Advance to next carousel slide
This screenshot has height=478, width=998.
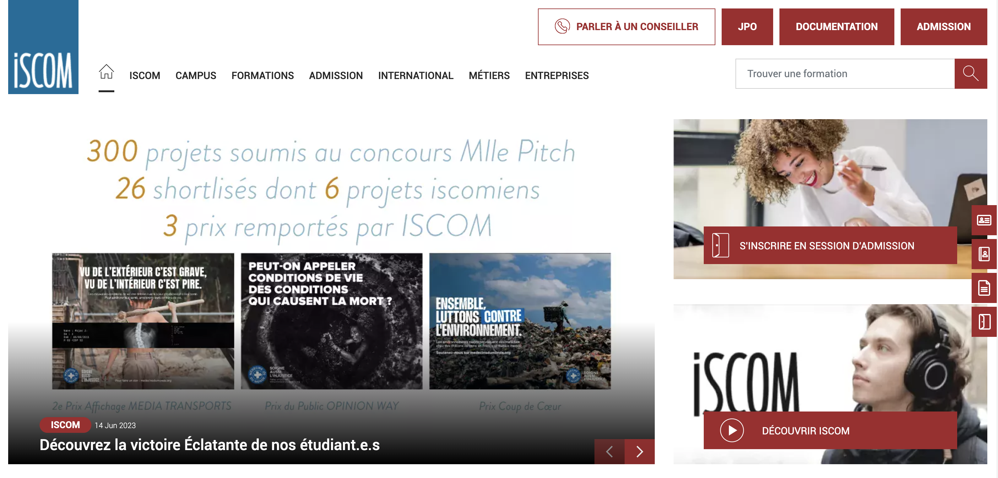[x=640, y=451]
